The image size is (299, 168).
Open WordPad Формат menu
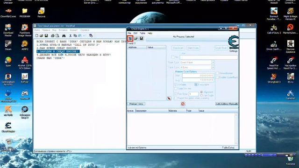(x=74, y=30)
